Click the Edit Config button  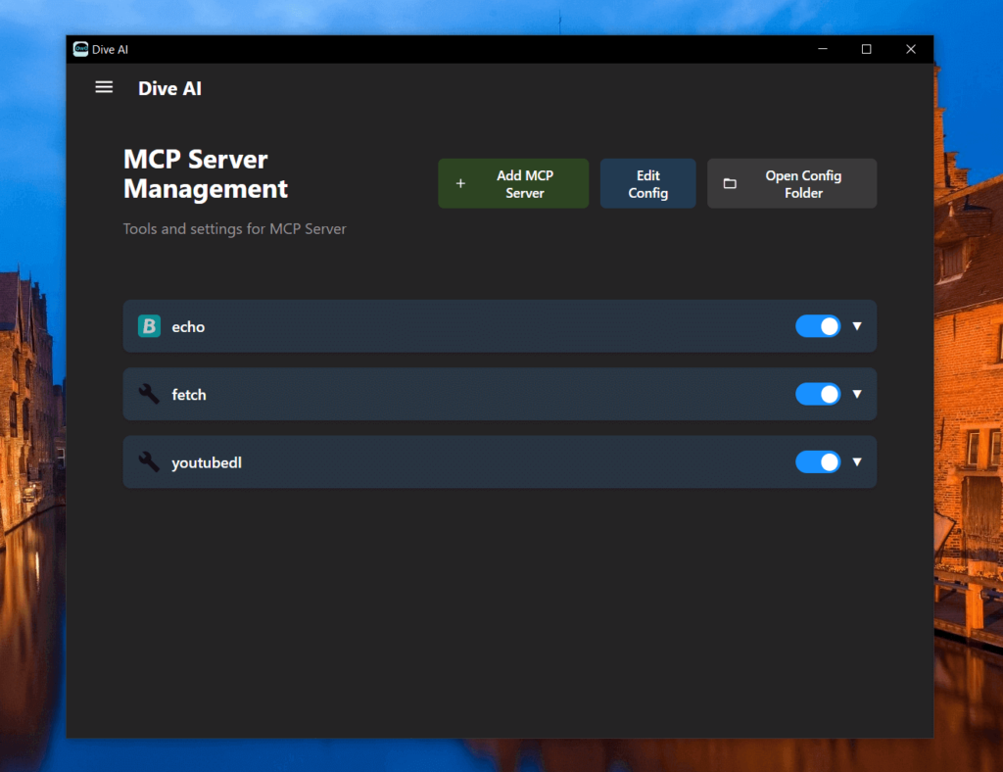coord(647,183)
